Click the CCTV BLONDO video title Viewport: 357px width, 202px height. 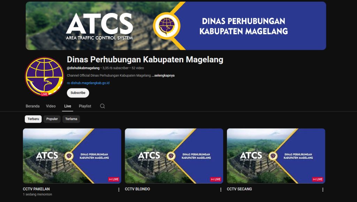[137, 189]
